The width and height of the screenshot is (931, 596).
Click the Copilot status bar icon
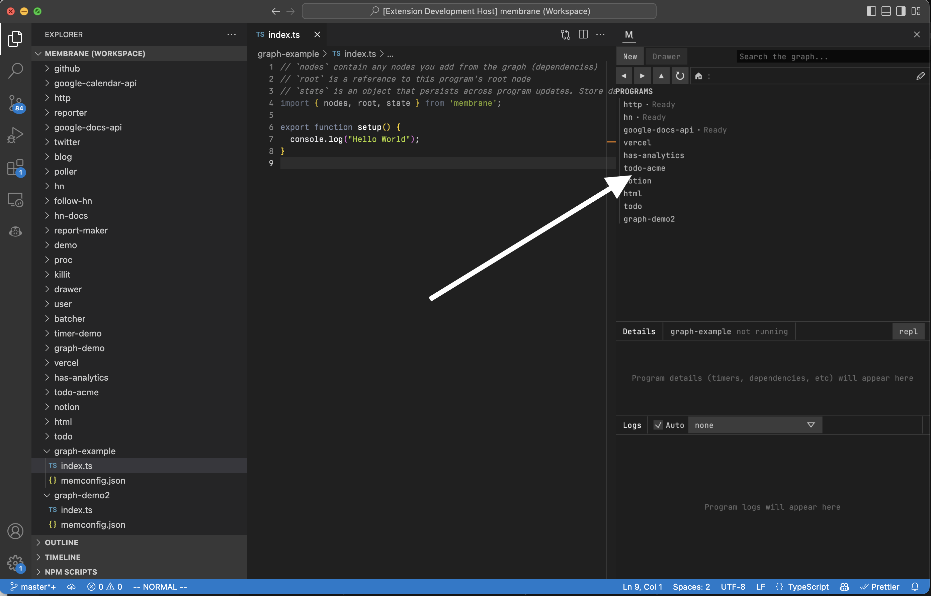coord(844,587)
